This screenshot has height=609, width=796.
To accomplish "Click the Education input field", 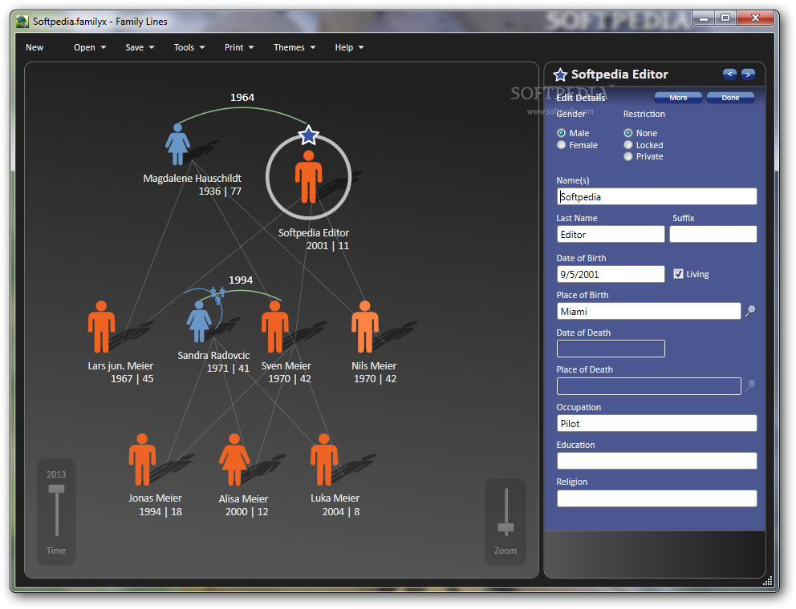I will point(657,461).
